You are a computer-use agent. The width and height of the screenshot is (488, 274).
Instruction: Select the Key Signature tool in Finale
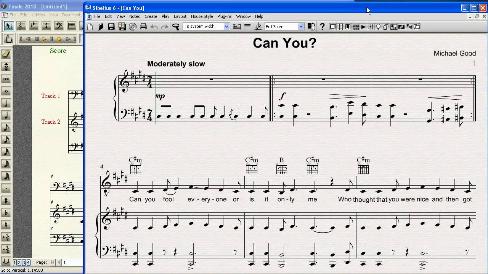pyautogui.click(x=34, y=26)
